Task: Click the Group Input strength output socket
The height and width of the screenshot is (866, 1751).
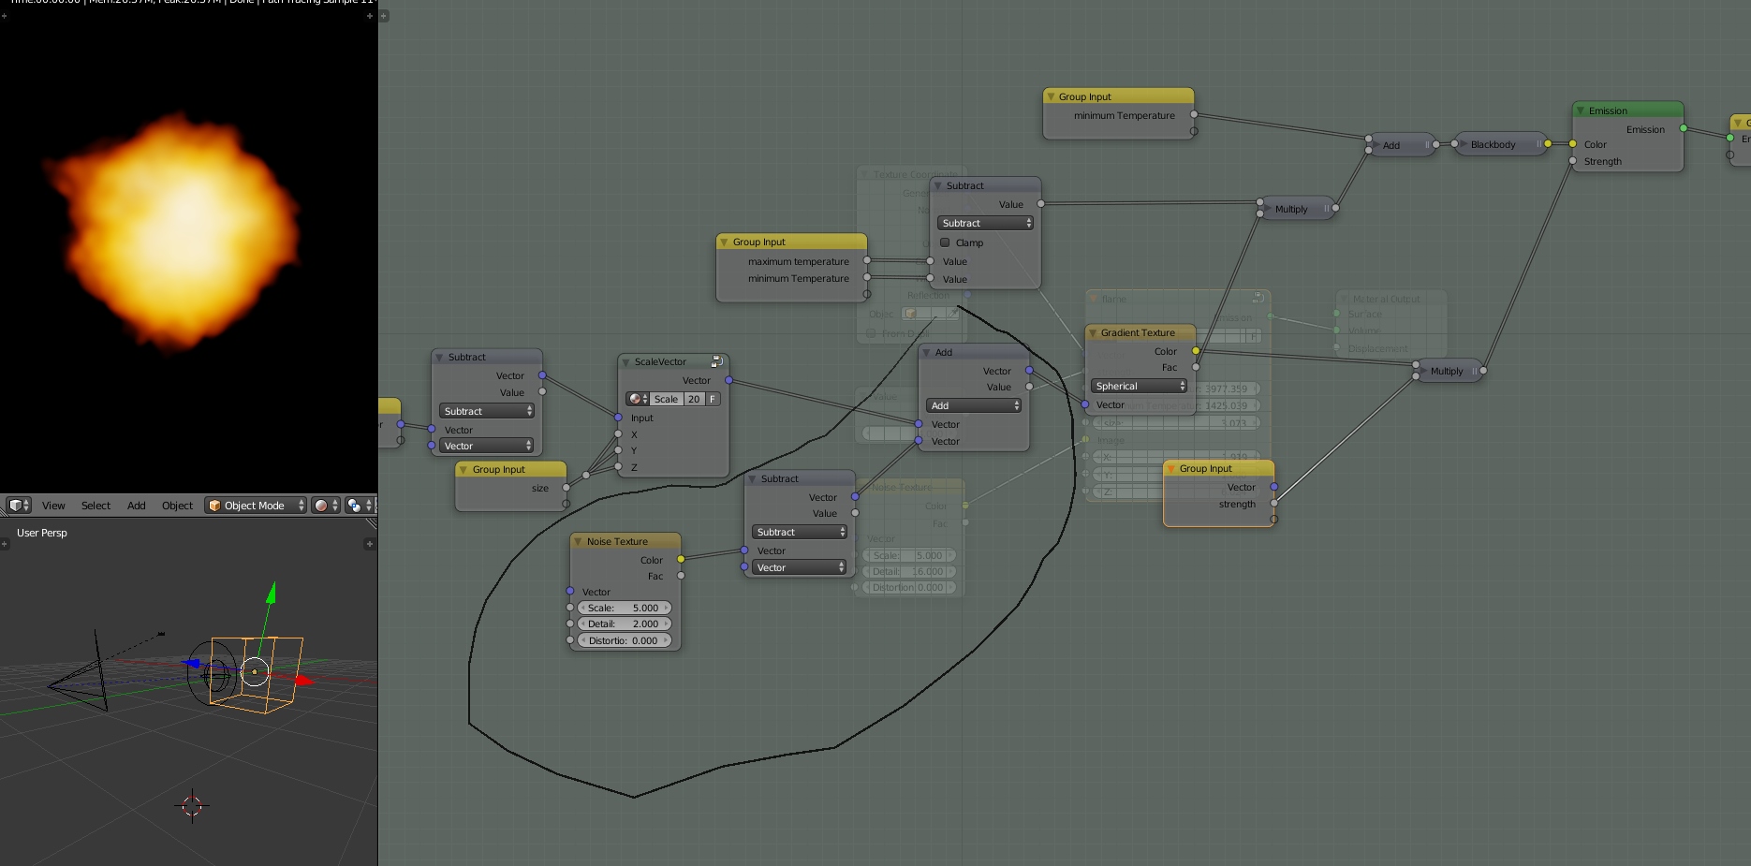Action: (x=1274, y=504)
